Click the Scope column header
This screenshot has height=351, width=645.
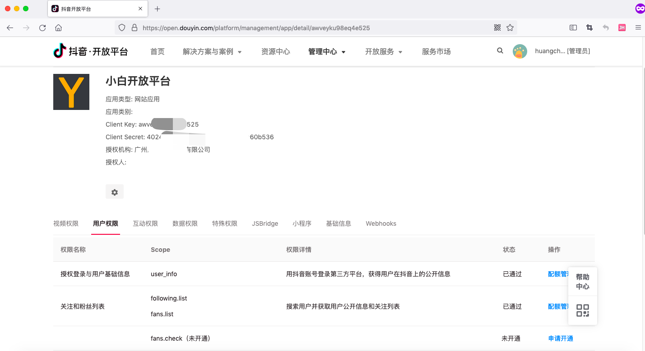[x=160, y=250]
